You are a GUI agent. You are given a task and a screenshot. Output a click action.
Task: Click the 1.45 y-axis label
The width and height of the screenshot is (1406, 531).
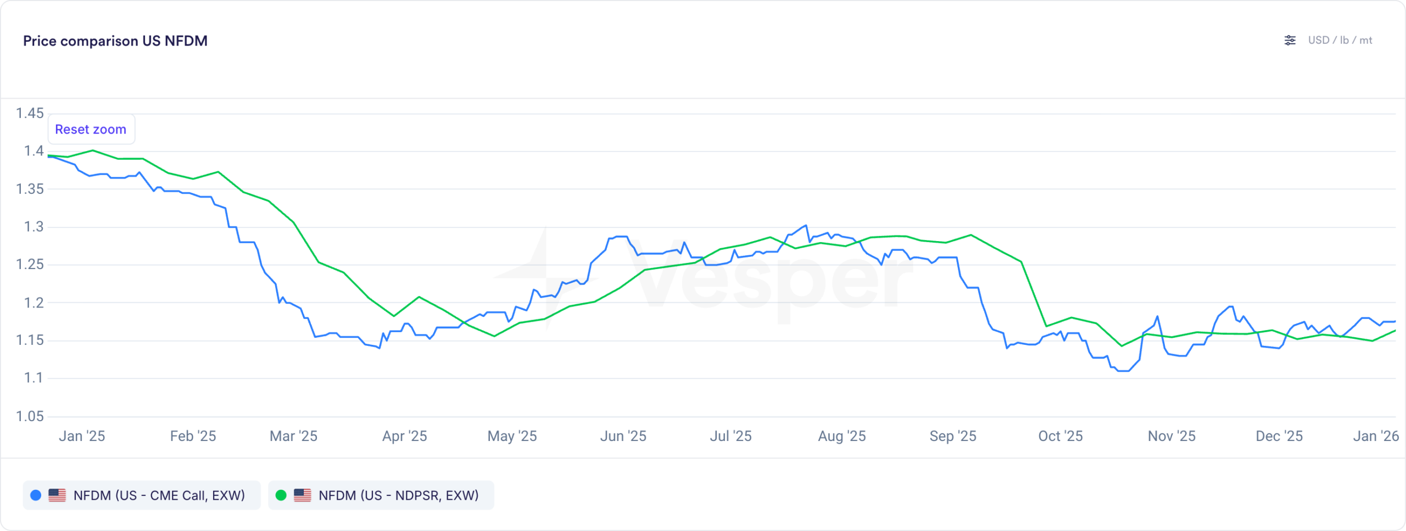[30, 114]
